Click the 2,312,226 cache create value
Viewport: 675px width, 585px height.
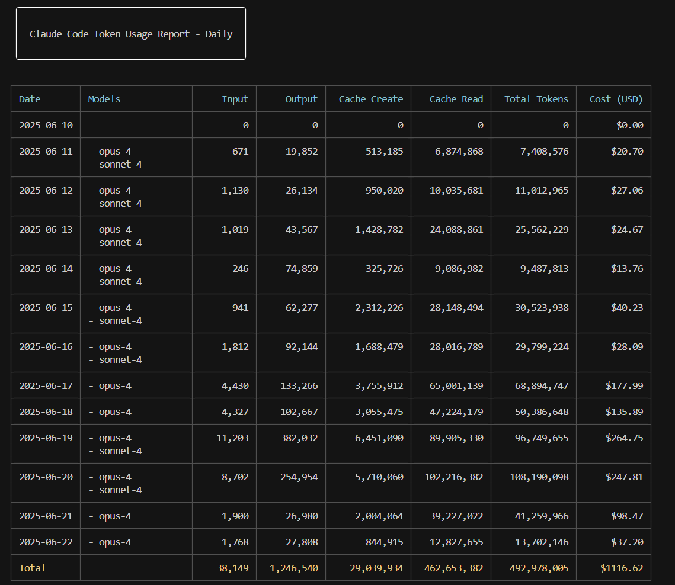[379, 307]
